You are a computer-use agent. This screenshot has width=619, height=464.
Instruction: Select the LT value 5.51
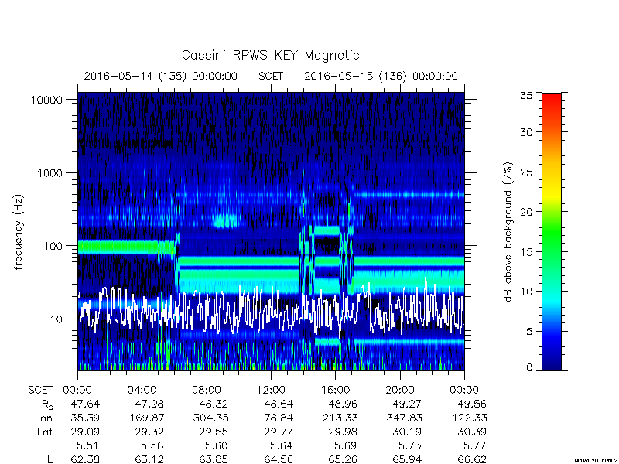[88, 446]
